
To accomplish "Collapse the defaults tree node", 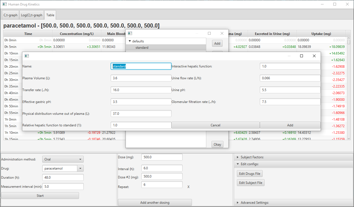I will (130, 41).
